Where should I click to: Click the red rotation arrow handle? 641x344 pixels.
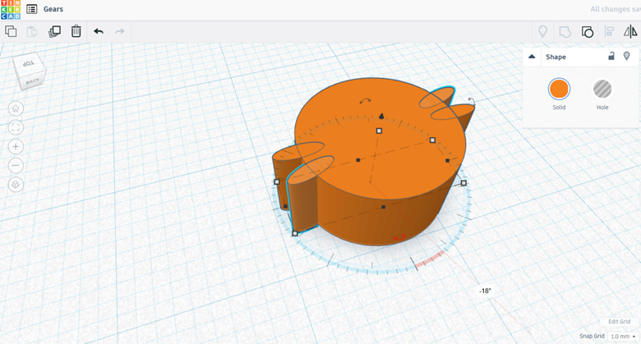[399, 237]
